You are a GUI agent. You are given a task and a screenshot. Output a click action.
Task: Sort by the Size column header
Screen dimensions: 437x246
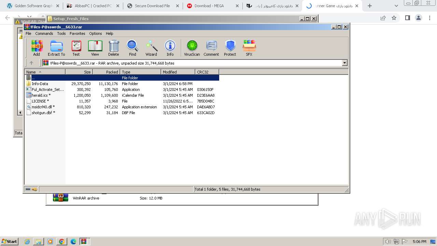point(79,72)
